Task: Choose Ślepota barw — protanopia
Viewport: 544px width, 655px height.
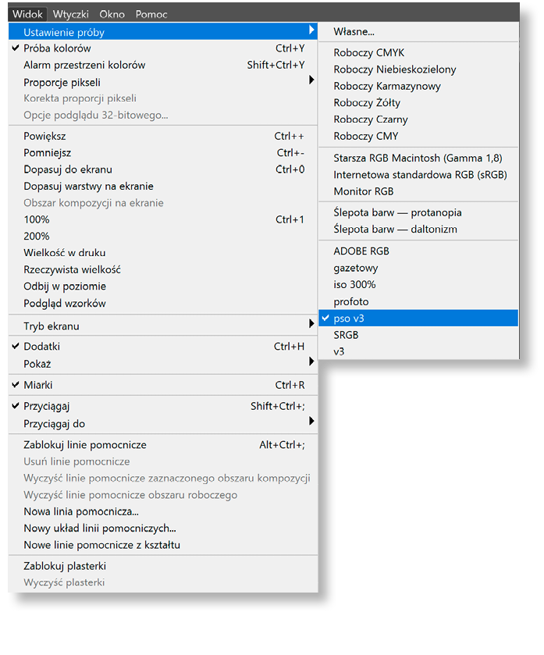Action: pos(397,212)
